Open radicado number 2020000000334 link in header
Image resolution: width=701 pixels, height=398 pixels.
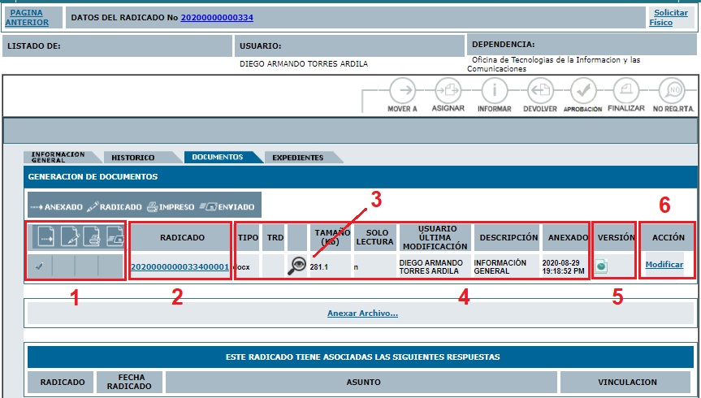217,17
